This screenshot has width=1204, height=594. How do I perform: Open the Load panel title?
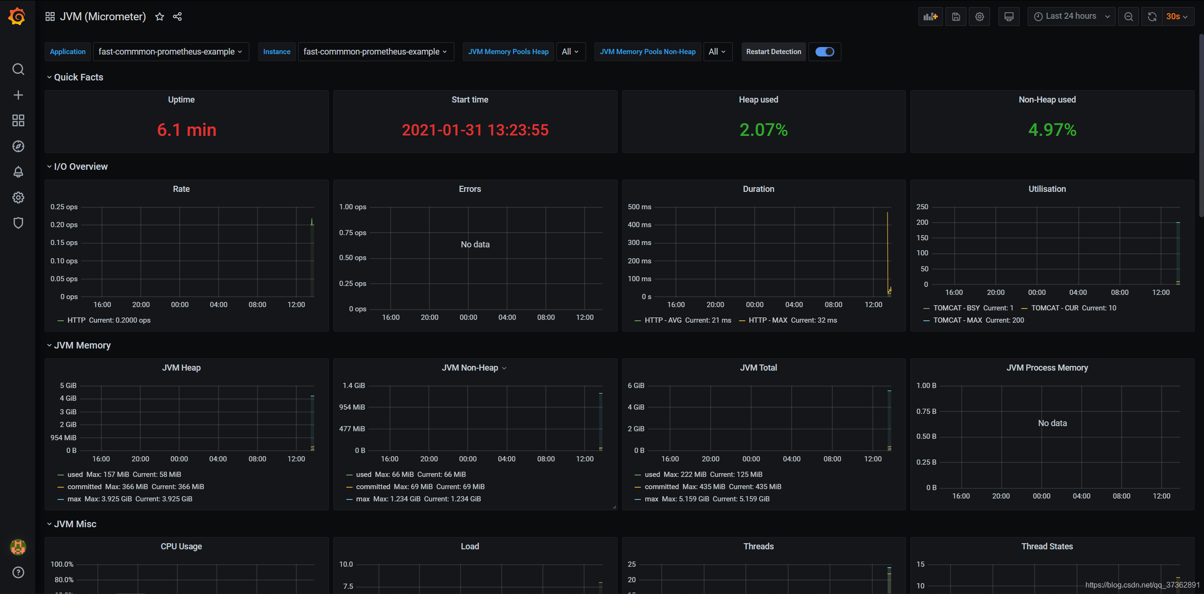[470, 546]
